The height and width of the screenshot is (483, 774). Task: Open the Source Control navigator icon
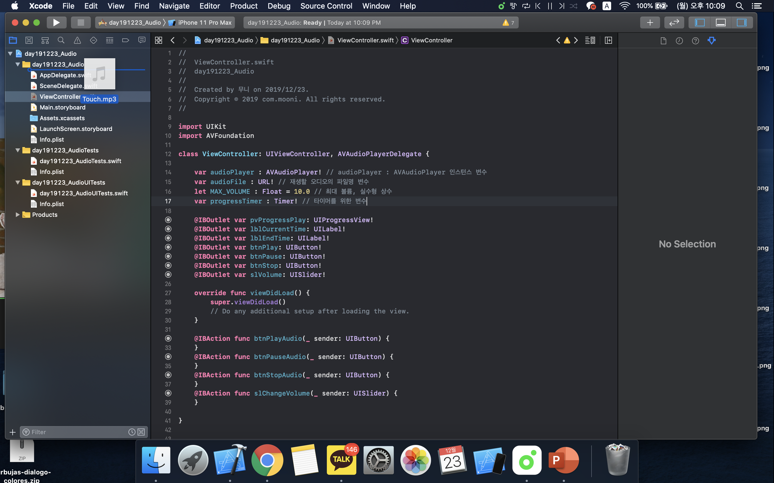click(29, 40)
